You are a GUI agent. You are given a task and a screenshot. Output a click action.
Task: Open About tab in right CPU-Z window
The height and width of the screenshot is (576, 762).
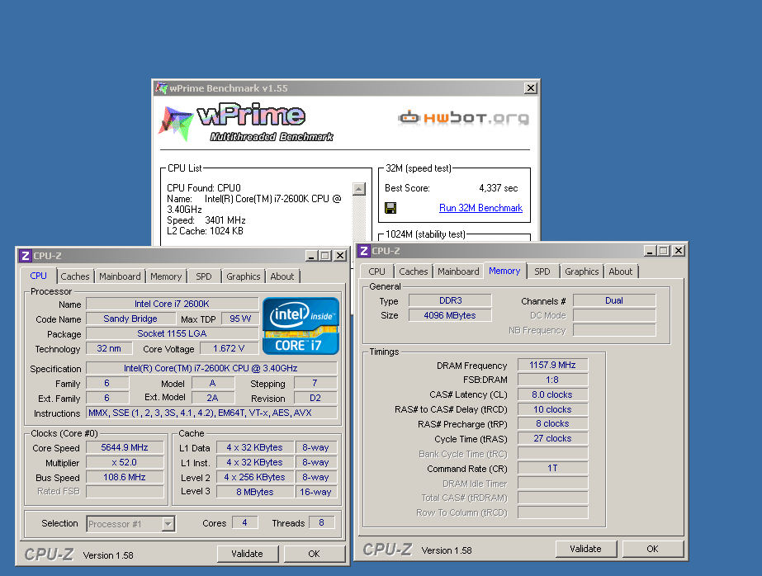tap(621, 271)
